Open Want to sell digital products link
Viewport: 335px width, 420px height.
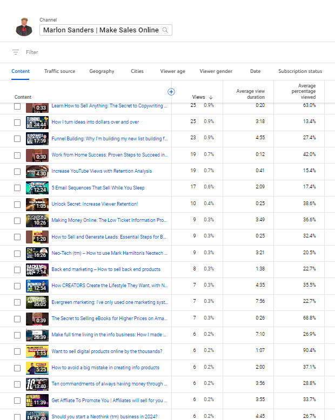tap(106, 351)
